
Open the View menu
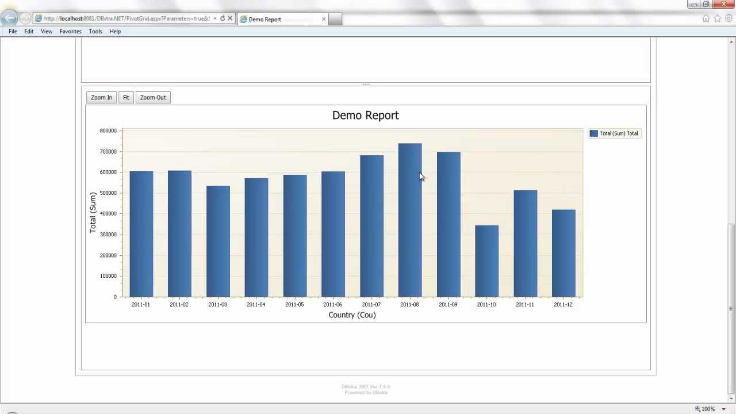pos(47,31)
